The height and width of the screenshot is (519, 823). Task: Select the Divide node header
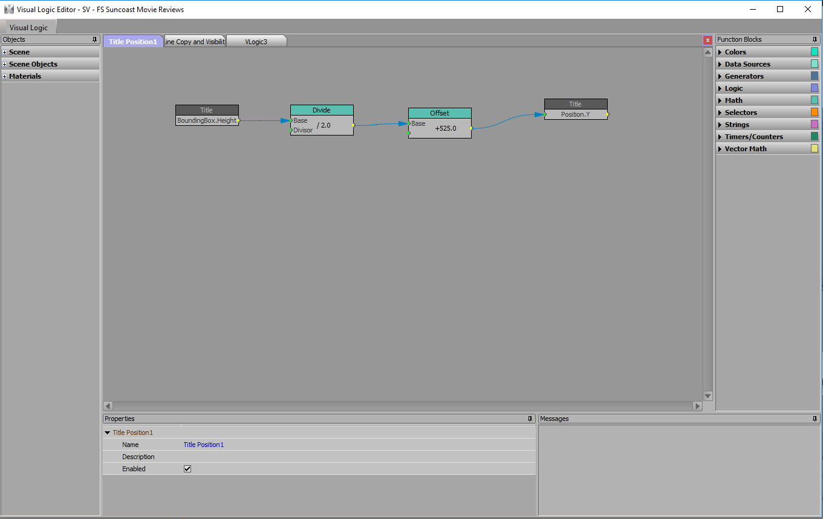[322, 110]
